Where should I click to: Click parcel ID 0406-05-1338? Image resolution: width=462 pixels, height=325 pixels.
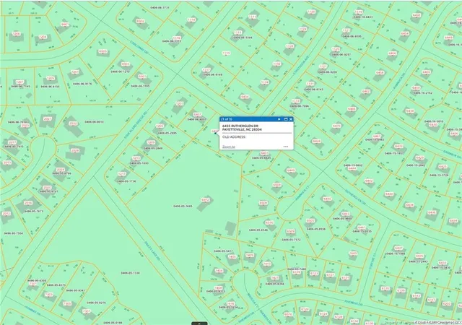(x=130, y=273)
